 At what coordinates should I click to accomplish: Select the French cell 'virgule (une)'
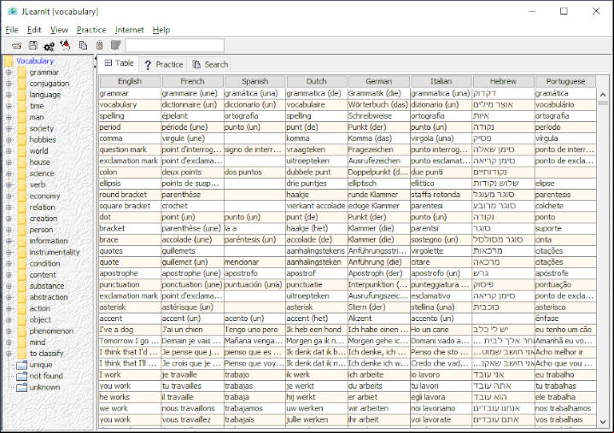[192, 138]
